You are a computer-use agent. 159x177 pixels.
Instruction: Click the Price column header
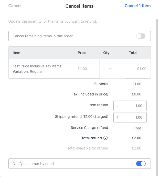coord(82,53)
